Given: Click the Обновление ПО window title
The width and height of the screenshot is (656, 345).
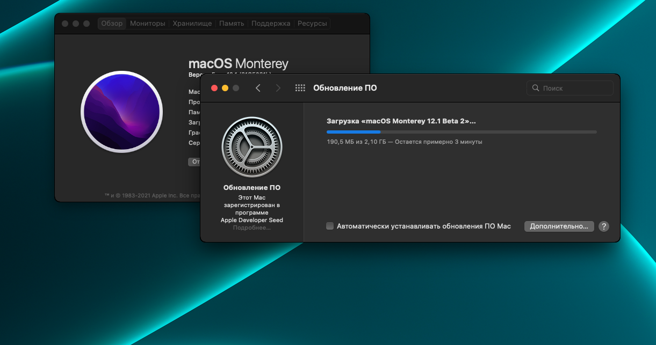Looking at the screenshot, I should [x=345, y=88].
